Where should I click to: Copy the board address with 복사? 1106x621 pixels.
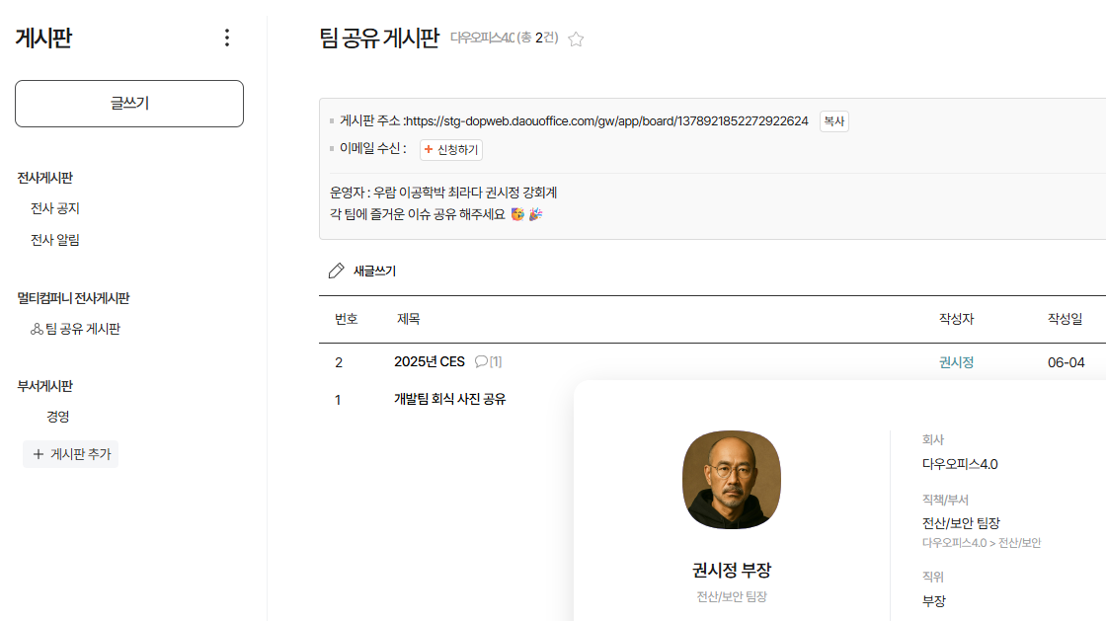point(833,121)
